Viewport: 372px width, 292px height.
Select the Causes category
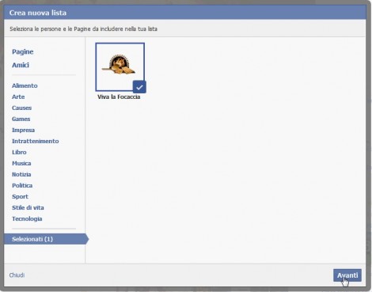coord(21,108)
